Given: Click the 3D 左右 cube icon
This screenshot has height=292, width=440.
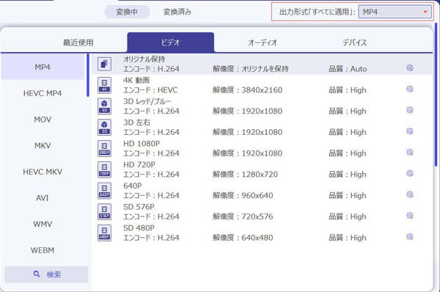Looking at the screenshot, I should 104,127.
